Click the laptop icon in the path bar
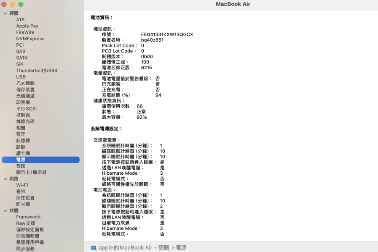 [x=94, y=248]
